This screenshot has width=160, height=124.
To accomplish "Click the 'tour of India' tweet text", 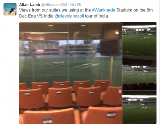I will point(96,16).
